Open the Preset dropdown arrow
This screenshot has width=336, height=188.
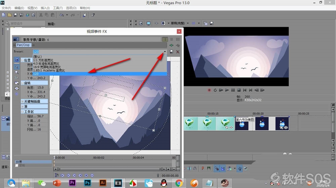165,52
